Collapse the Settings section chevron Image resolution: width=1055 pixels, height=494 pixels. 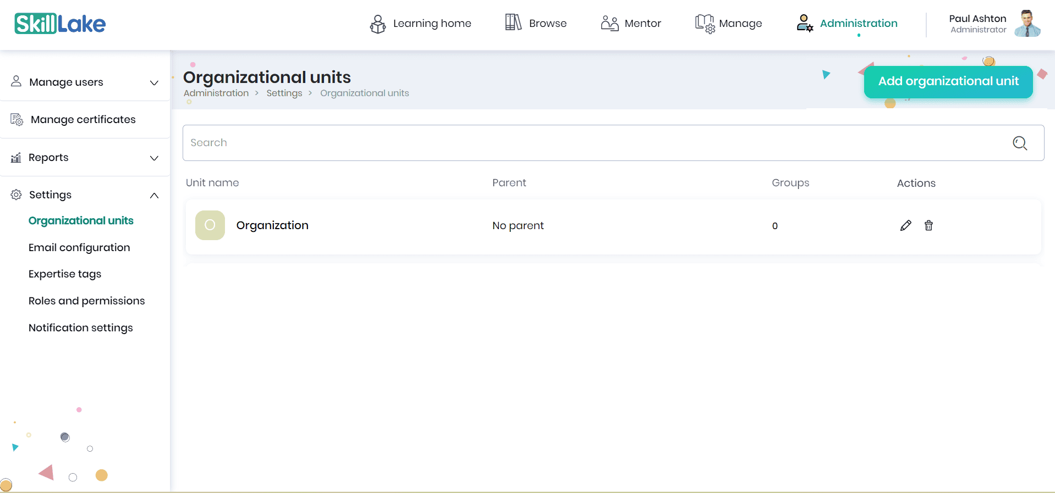[154, 195]
